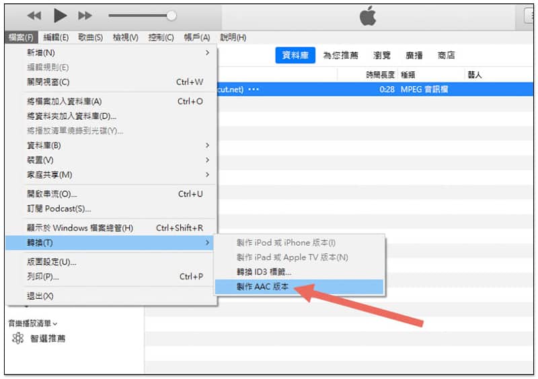Switch to the 為您推薦 tab
Image resolution: width=538 pixels, height=379 pixels.
[340, 55]
